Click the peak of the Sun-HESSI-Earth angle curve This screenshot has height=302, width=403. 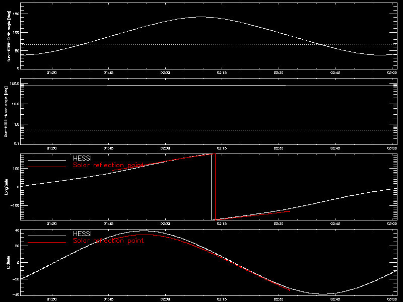(201, 17)
